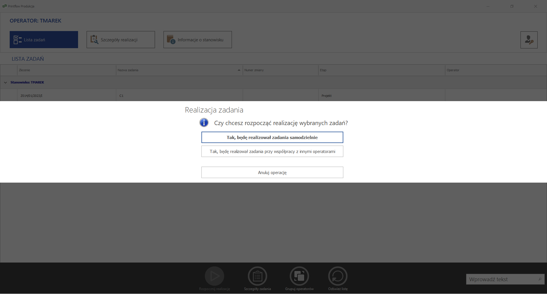Refresh list with Odśwież listę icon

pyautogui.click(x=338, y=276)
